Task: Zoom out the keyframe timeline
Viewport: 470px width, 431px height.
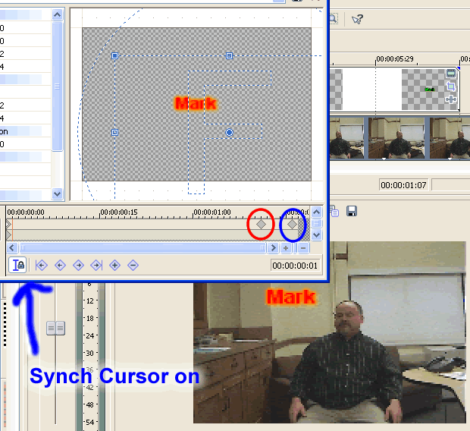Action: coord(302,247)
